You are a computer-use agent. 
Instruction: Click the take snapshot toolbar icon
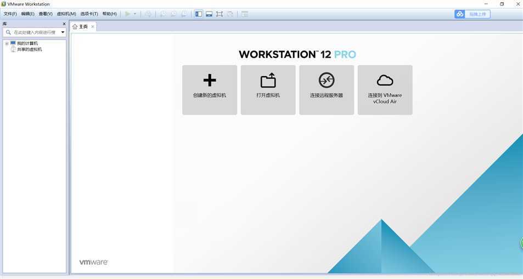pos(163,14)
